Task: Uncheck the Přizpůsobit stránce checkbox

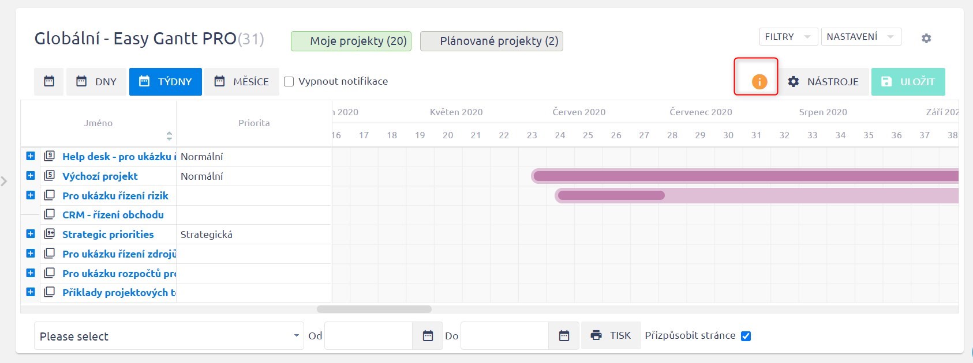Action: tap(746, 336)
